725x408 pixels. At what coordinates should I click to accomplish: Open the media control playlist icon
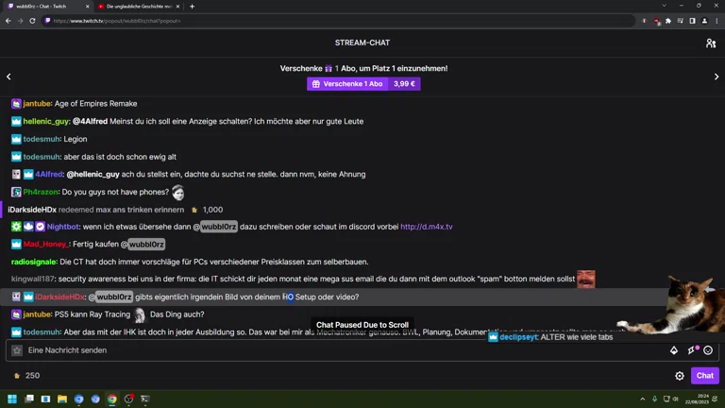(680, 21)
